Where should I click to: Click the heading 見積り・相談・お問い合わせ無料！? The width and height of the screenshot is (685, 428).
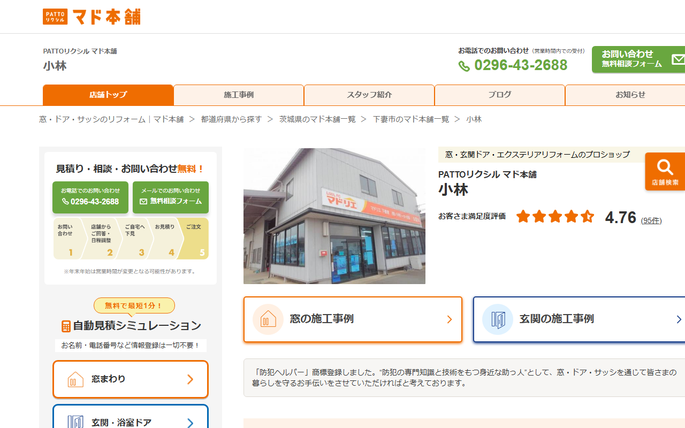131,169
